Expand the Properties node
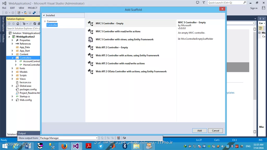 tap(12, 40)
